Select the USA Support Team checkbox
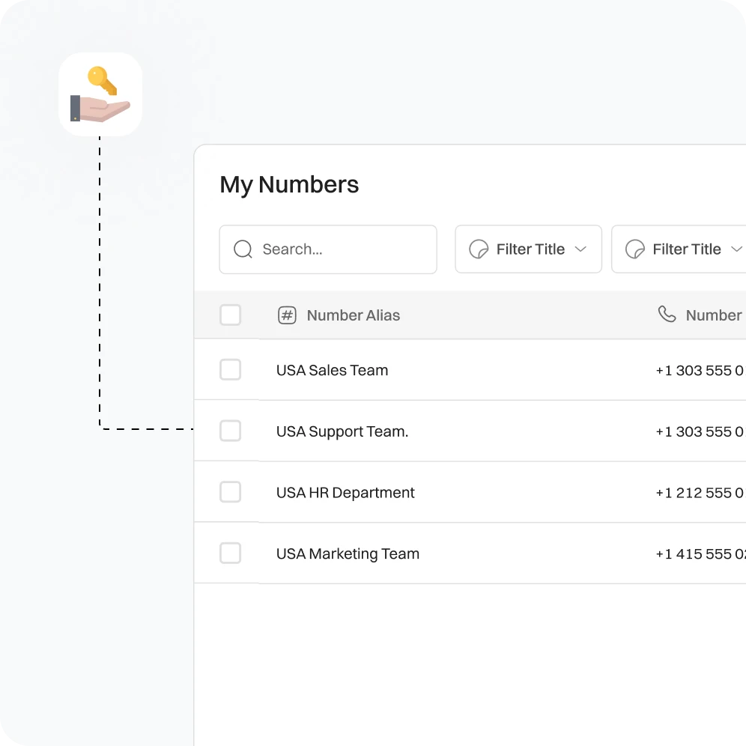746x746 pixels. [x=230, y=431]
